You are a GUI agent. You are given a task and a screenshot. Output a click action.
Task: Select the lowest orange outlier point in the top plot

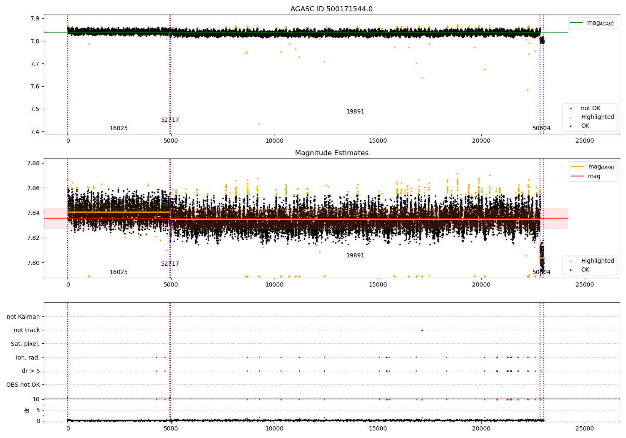pos(259,124)
